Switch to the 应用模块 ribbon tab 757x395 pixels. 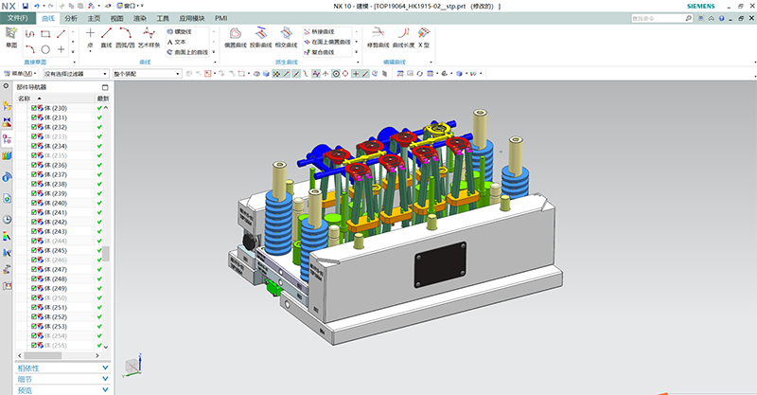click(x=192, y=18)
